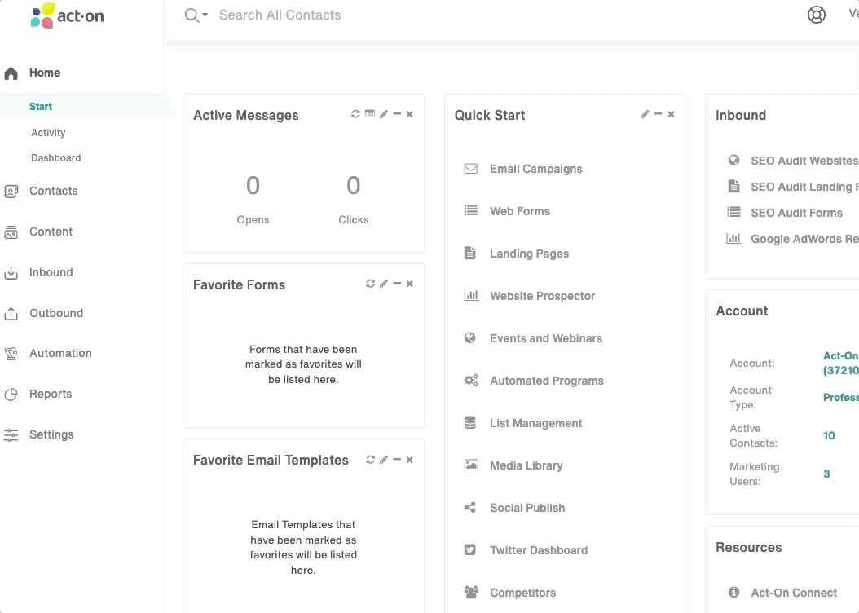Open Events and Webinars link
859x613 pixels.
546,338
